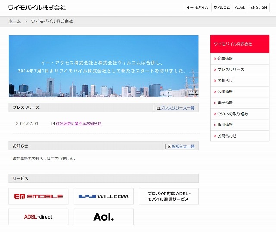Open the WILLCOM service logo
This screenshot has height=232, width=276.
click(103, 196)
